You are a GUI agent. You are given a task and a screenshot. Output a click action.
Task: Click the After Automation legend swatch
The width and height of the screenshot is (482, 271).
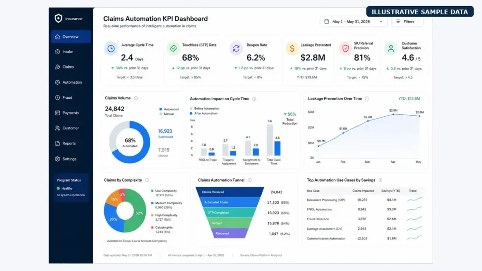click(x=191, y=113)
